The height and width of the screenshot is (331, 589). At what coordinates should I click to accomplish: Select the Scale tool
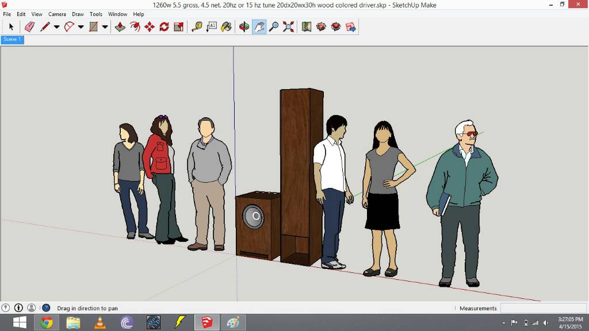(x=179, y=26)
